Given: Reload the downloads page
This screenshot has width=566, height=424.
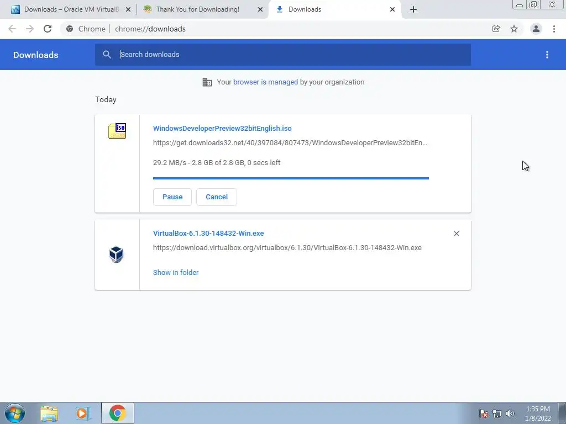Looking at the screenshot, I should (x=48, y=29).
